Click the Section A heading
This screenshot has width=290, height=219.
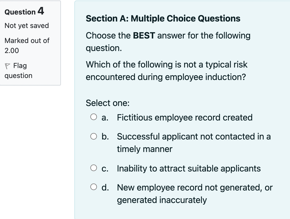click(163, 18)
